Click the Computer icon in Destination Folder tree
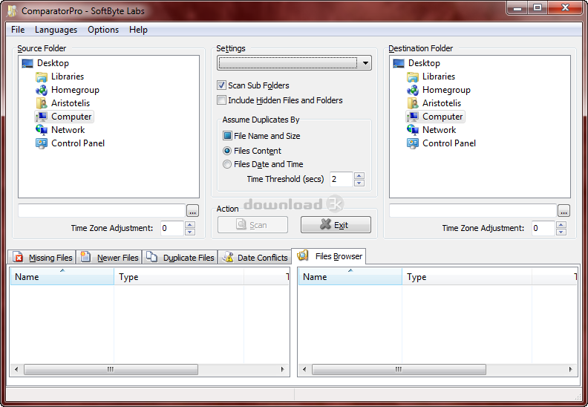The image size is (588, 407). click(x=413, y=117)
